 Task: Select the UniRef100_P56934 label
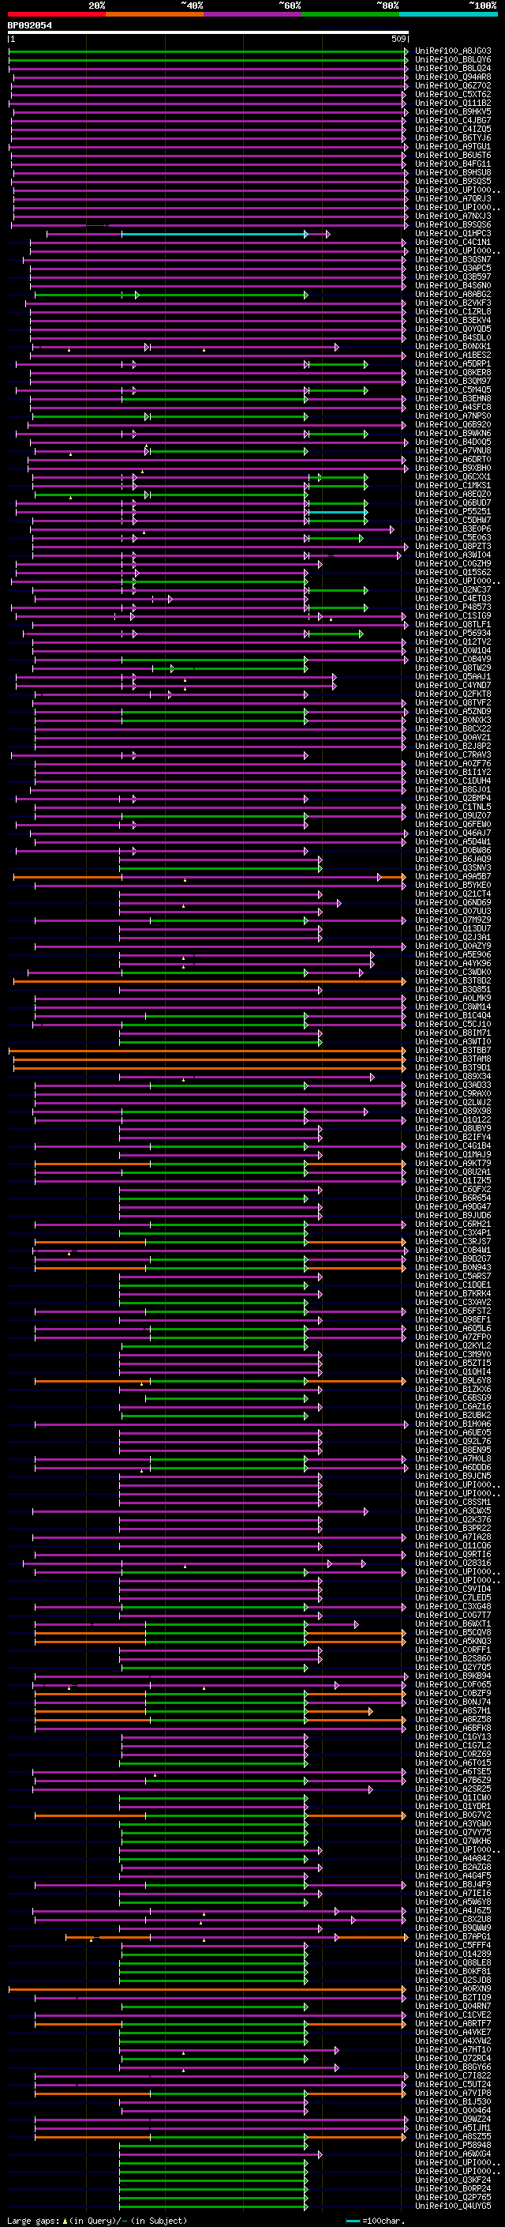(x=452, y=633)
